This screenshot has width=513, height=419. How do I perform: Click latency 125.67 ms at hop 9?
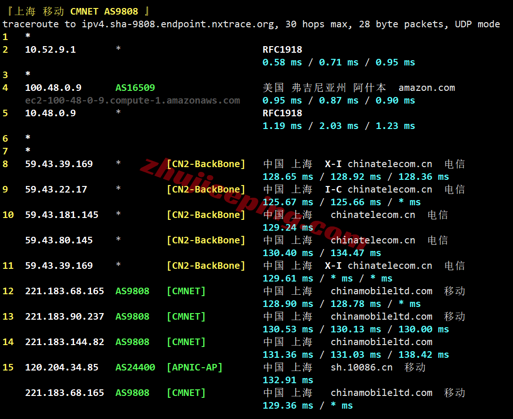(x=288, y=202)
